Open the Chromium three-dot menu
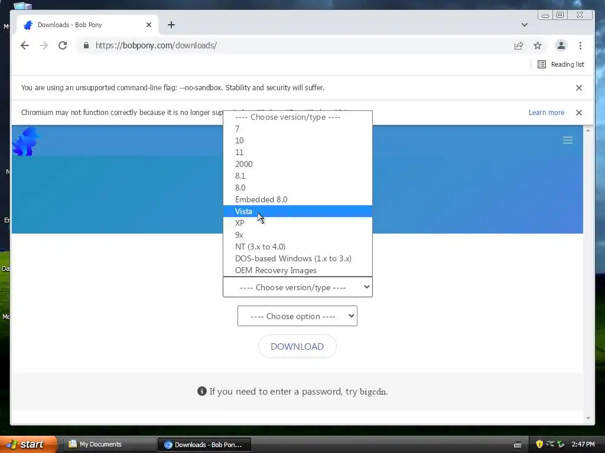Viewport: 605px width, 453px height. 580,45
